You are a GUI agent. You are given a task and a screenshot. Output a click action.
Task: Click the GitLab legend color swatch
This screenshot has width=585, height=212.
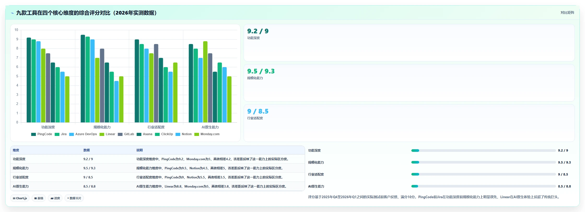[120, 134]
